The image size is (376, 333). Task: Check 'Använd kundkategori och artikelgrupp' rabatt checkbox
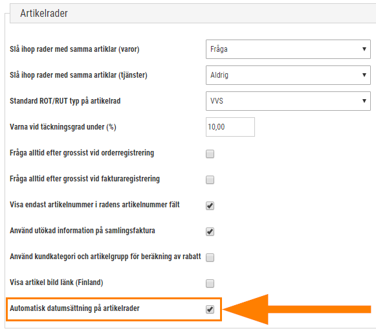(210, 257)
